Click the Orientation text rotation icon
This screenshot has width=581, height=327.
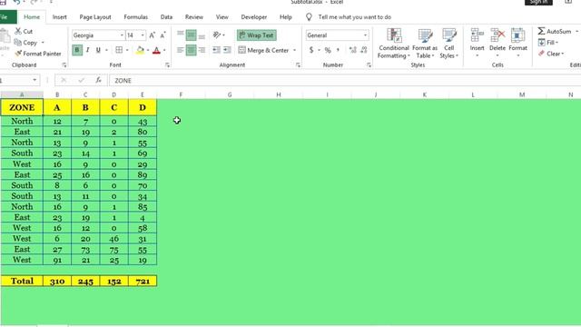(217, 35)
